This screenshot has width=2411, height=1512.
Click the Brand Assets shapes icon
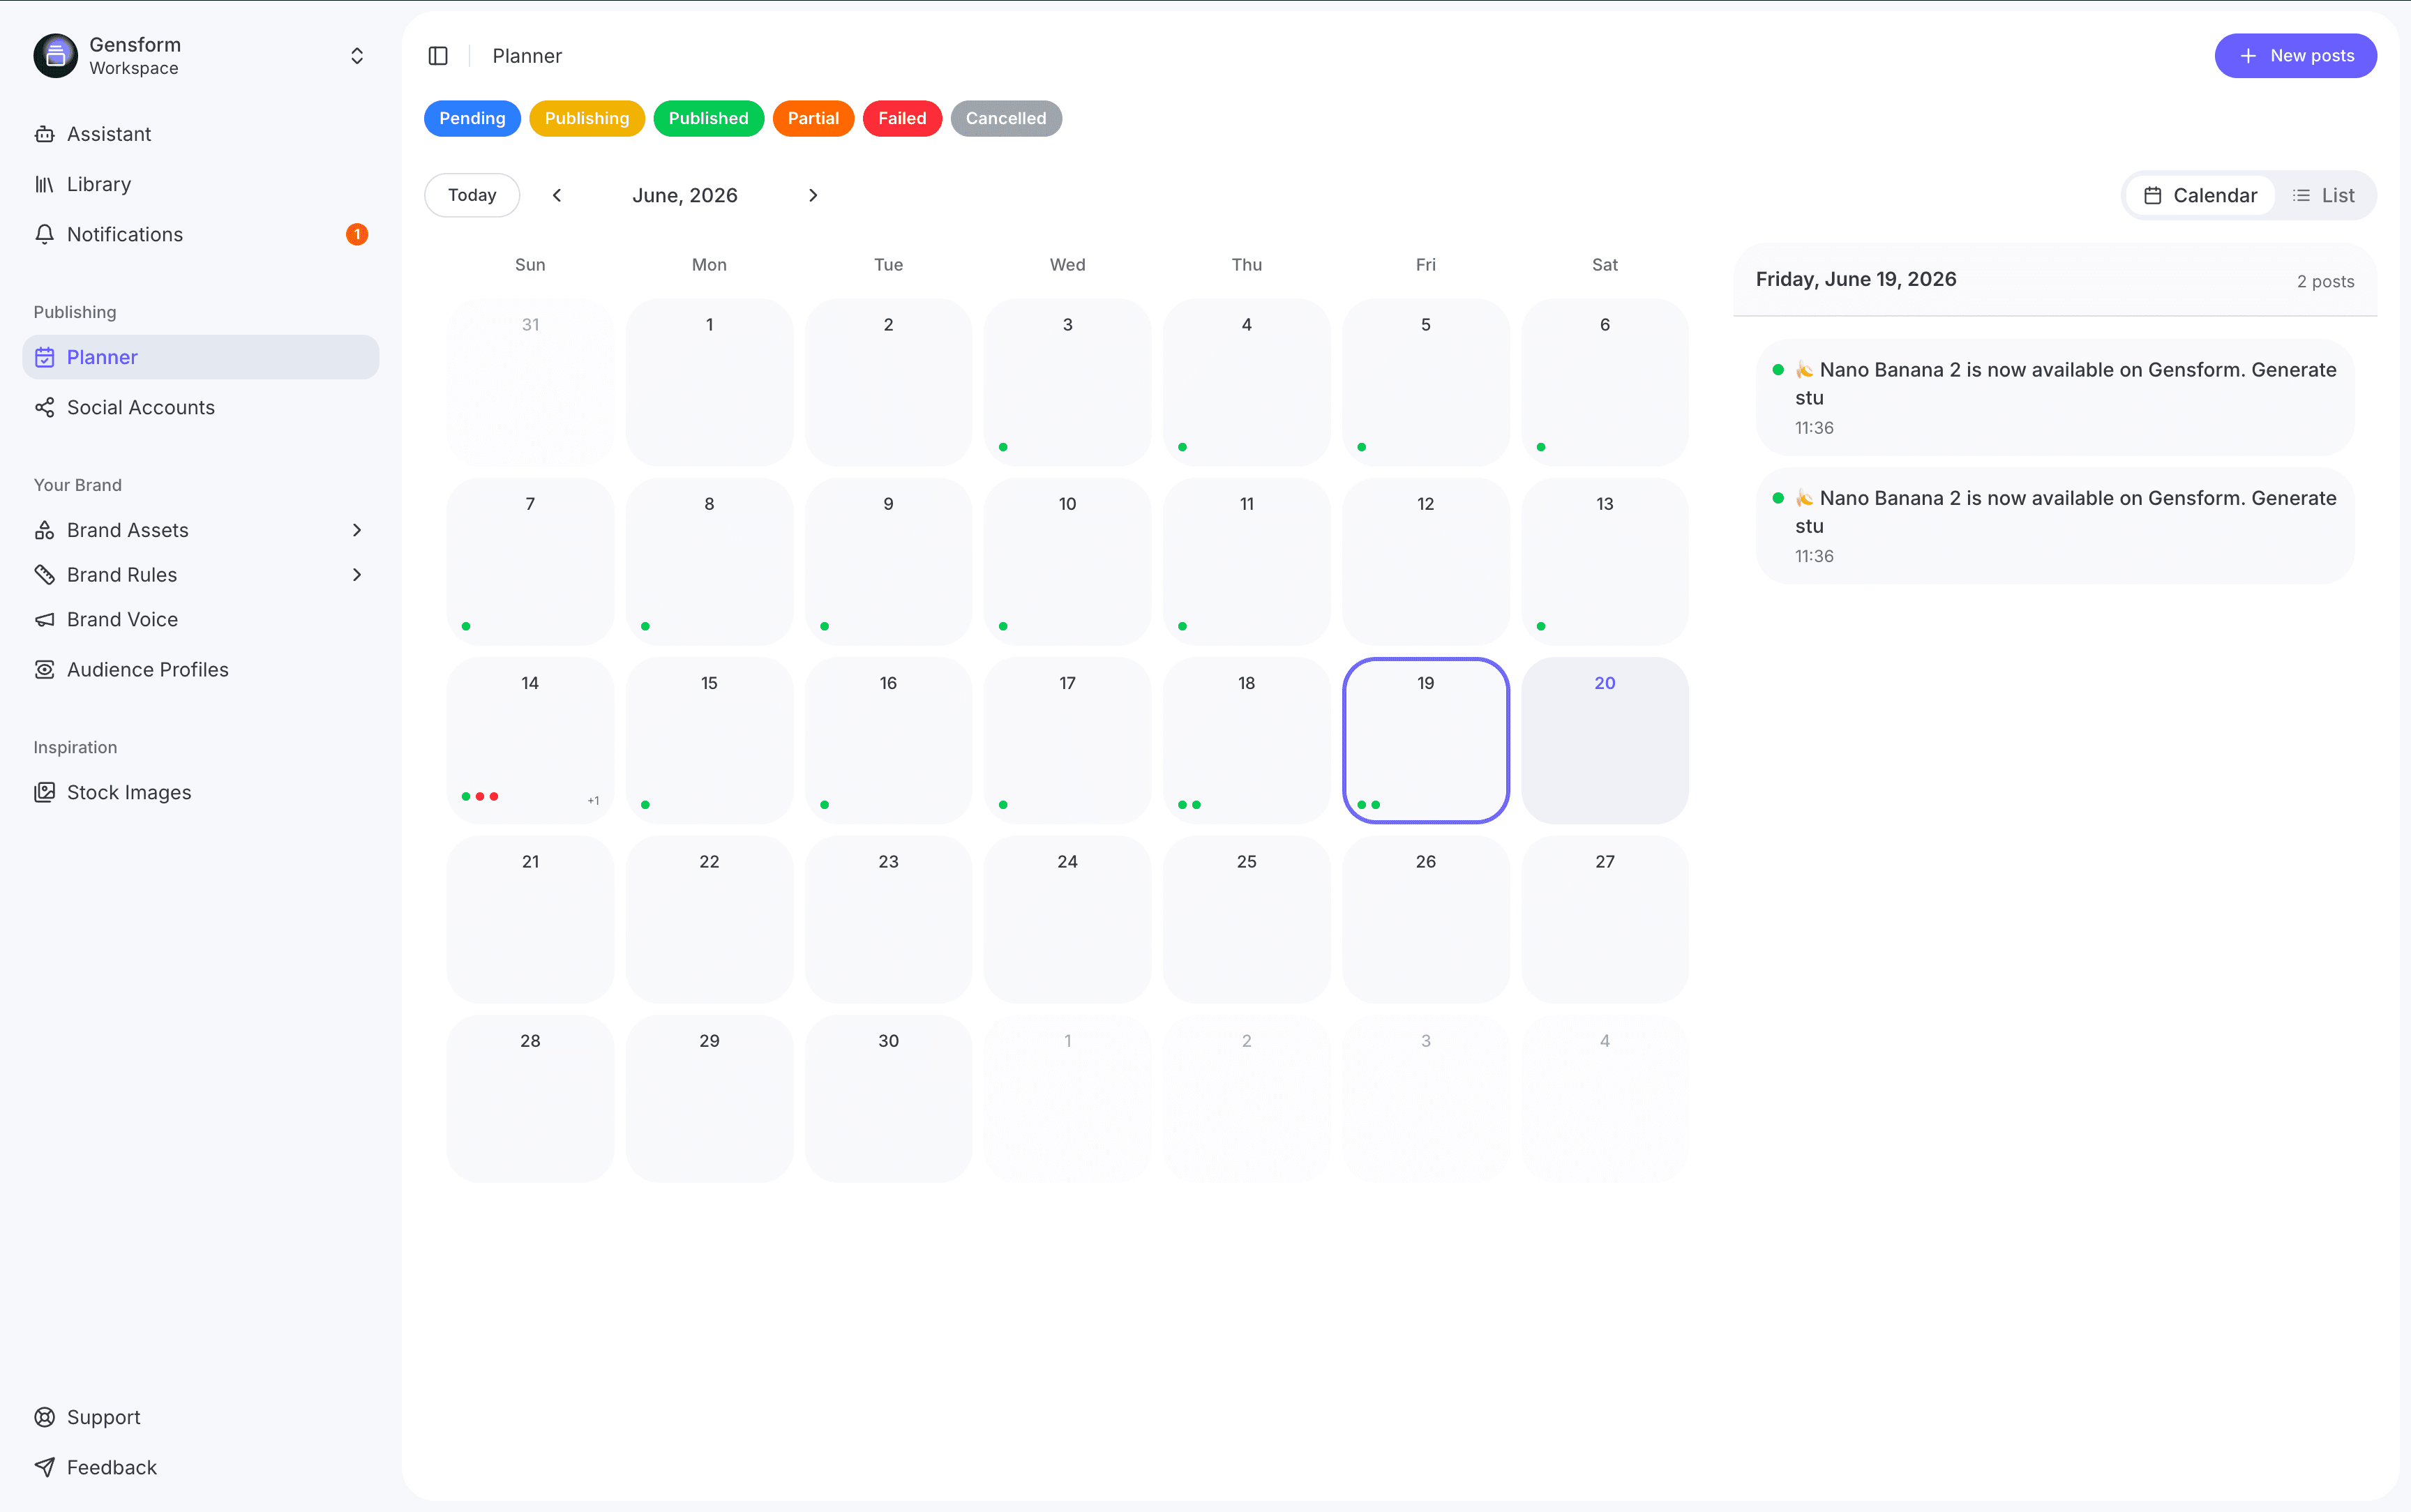coord(44,530)
